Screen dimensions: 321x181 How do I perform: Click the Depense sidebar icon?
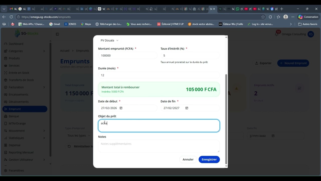pos(6,145)
